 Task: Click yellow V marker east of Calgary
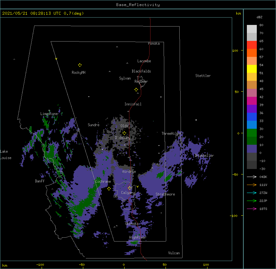[x=137, y=187]
